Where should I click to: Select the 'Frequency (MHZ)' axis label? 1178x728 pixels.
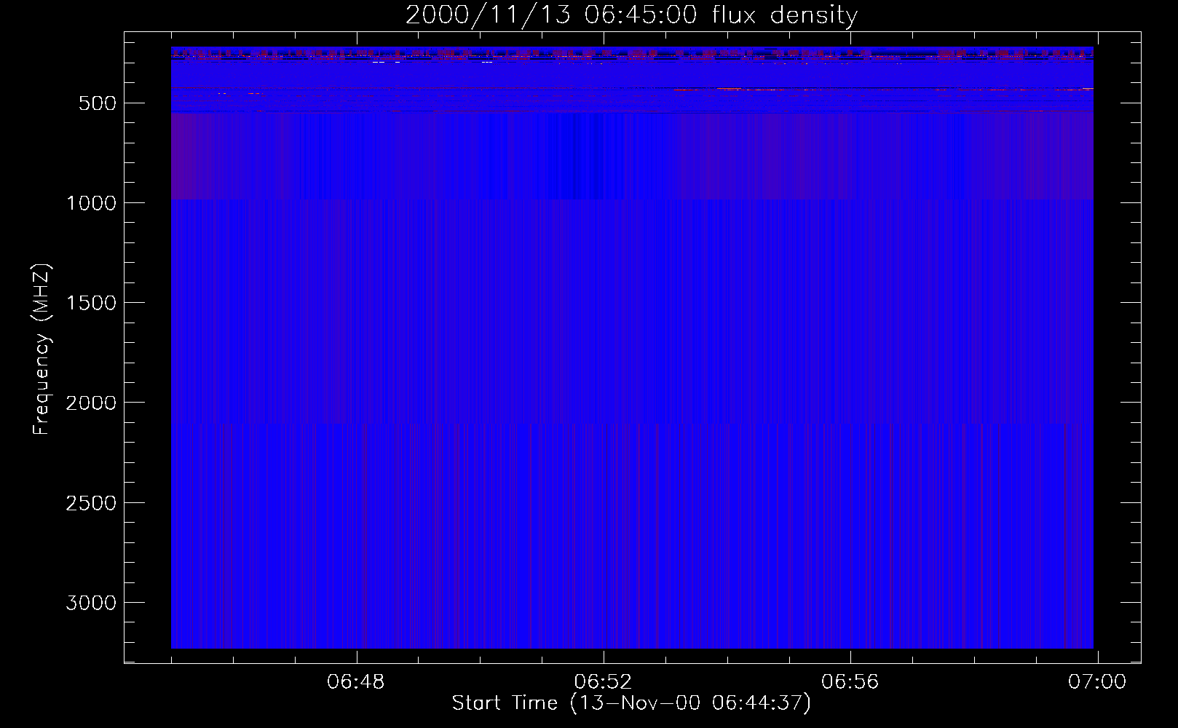41,349
